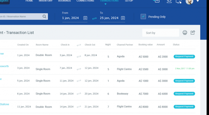The height and width of the screenshot is (115, 209).
Task: Go to the Inventory menu
Action: pyautogui.click(x=46, y=1)
